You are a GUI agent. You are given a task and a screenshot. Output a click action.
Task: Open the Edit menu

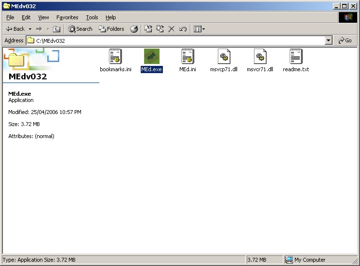(26, 17)
